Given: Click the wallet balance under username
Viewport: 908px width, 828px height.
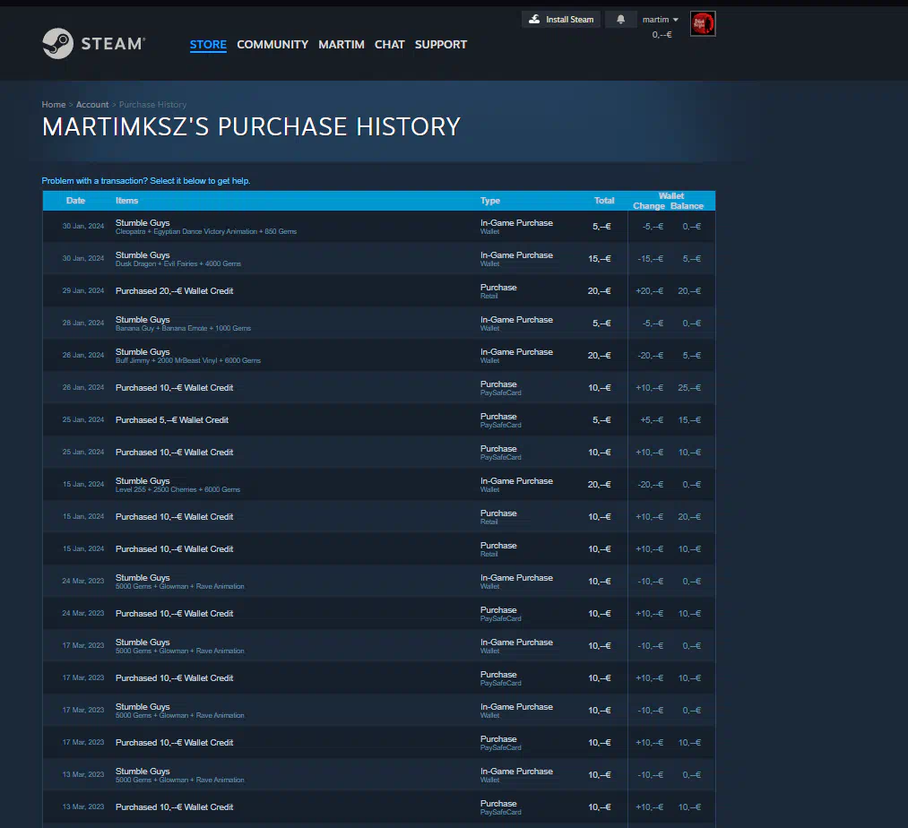Looking at the screenshot, I should (x=662, y=34).
